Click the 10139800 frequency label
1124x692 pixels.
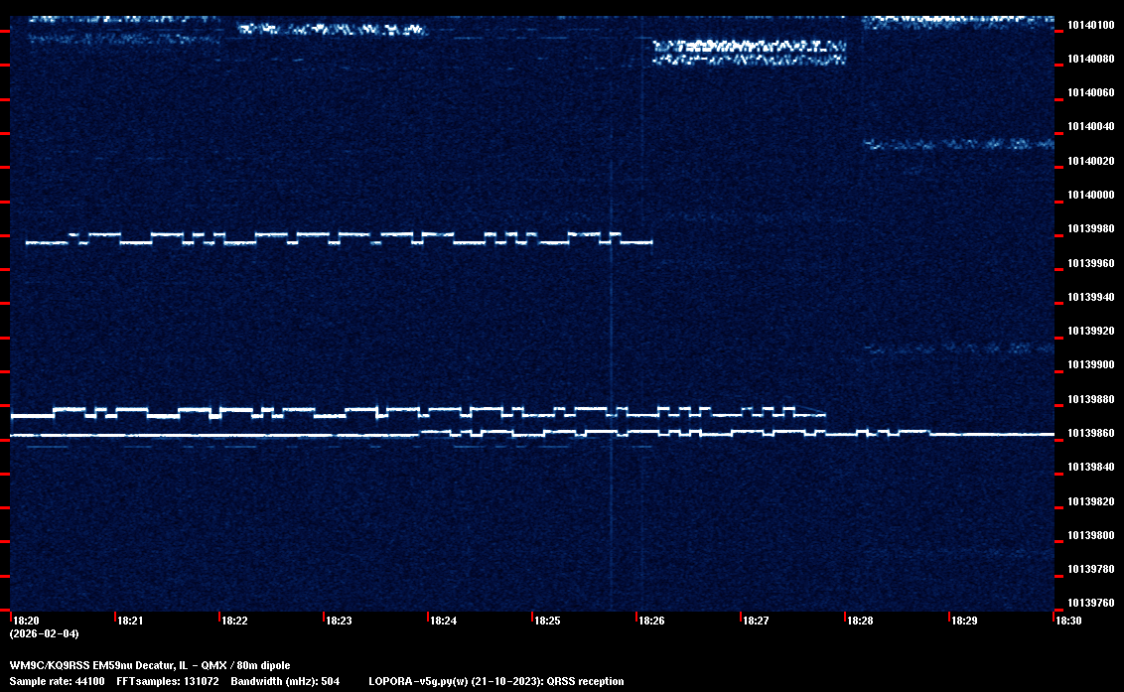[1089, 535]
